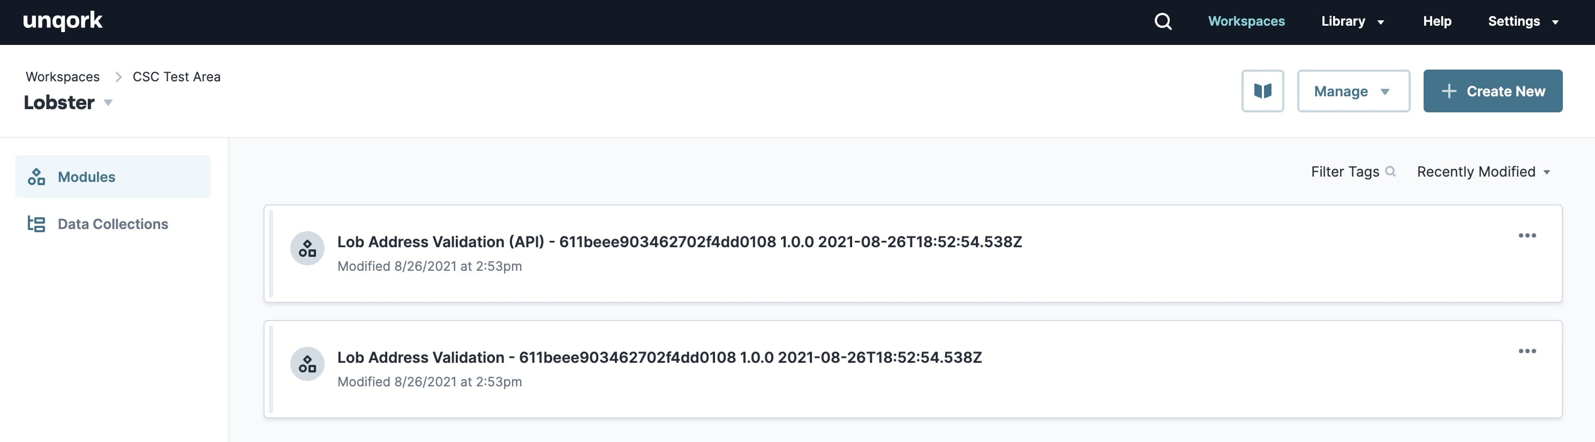Open the Lob Address Validation (API) module title
This screenshot has height=442, width=1595.
pos(679,242)
